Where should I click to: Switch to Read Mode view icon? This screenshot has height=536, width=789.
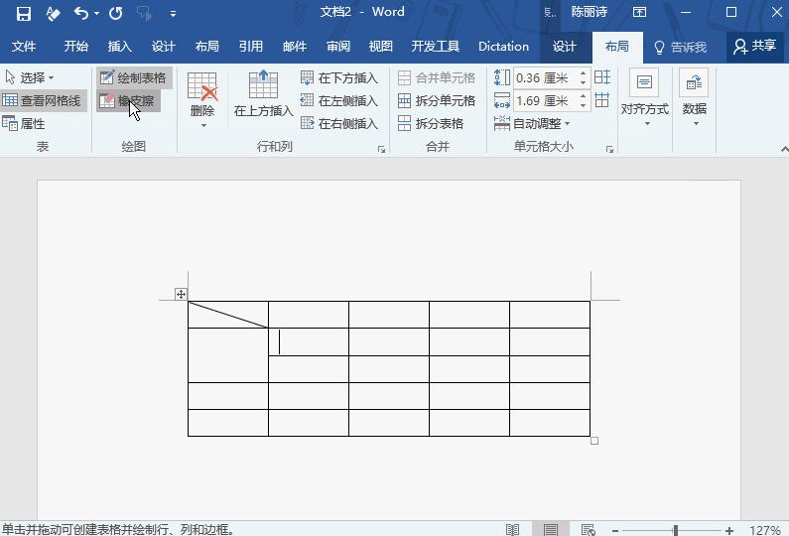[x=512, y=529]
